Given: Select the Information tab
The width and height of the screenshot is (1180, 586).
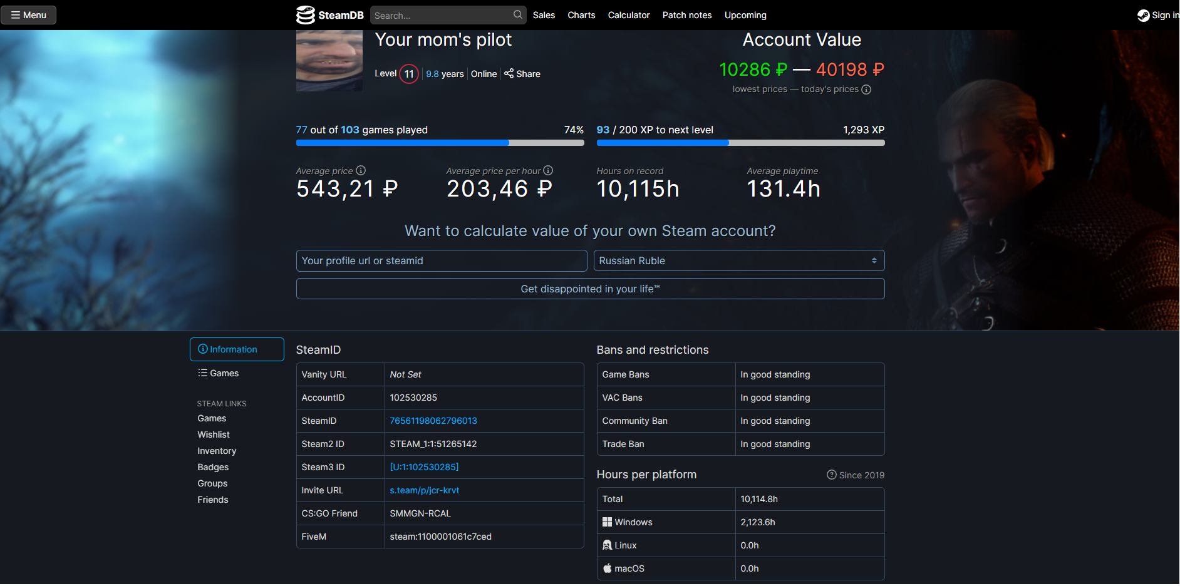Looking at the screenshot, I should point(237,349).
